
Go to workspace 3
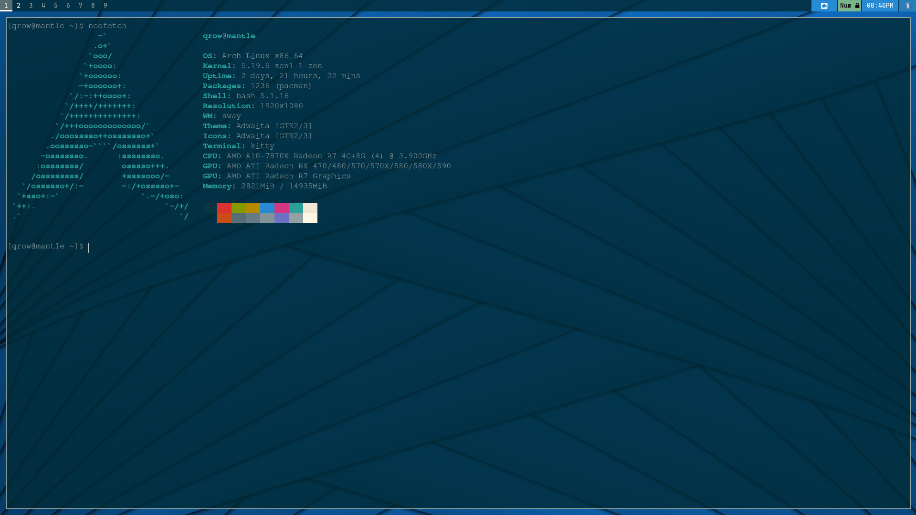point(31,6)
